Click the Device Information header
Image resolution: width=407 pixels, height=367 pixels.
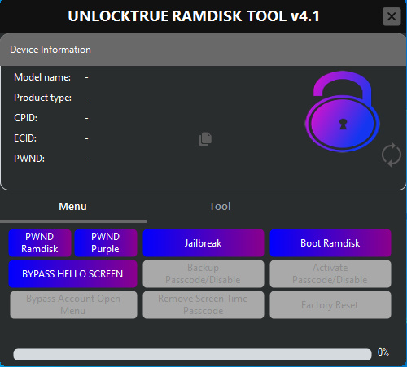point(203,50)
